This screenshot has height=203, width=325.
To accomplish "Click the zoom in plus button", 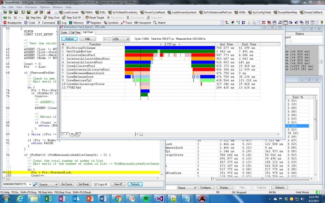I will [105, 39].
